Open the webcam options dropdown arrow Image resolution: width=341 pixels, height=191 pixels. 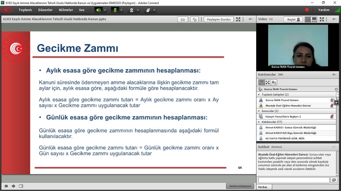coord(138,10)
